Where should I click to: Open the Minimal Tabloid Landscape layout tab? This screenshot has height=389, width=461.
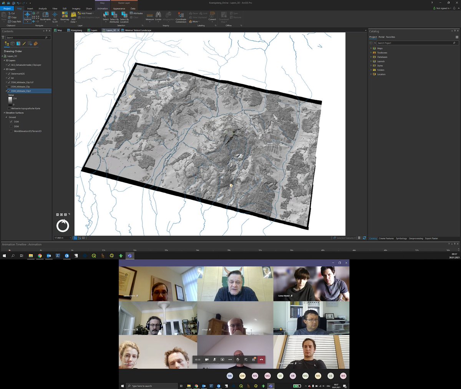point(136,30)
